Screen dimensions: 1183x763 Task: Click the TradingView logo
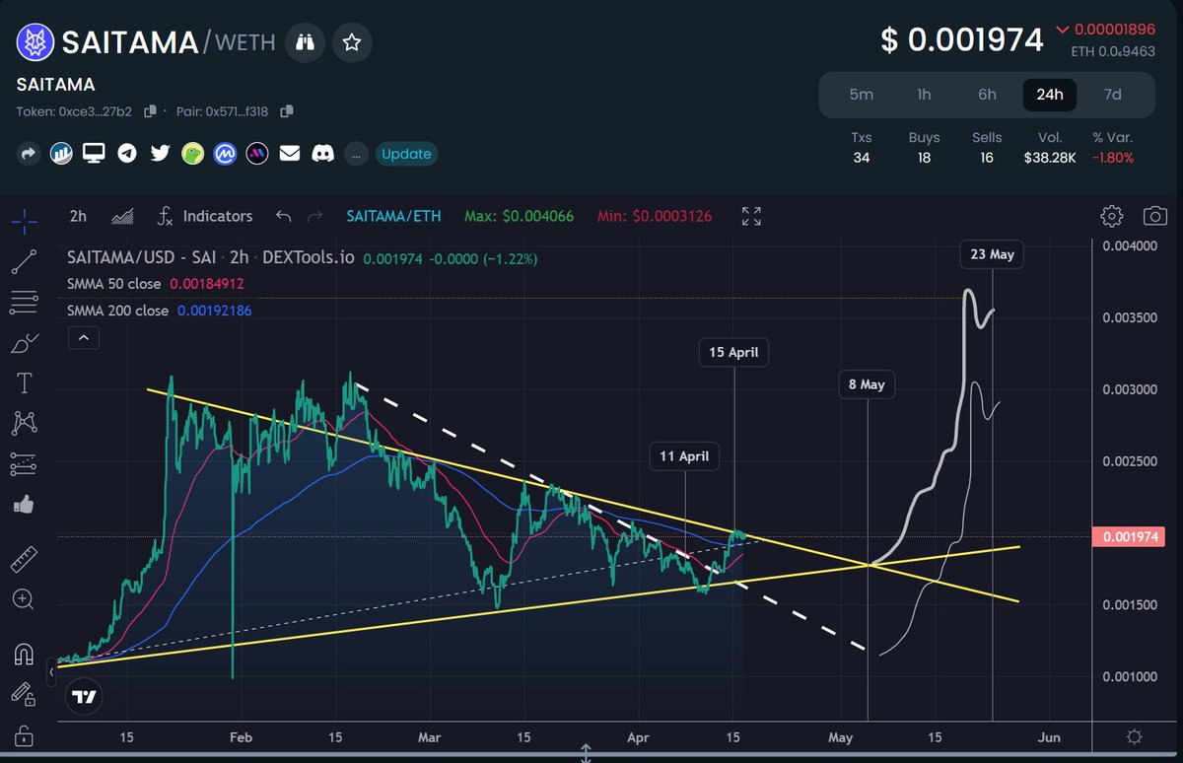point(84,698)
